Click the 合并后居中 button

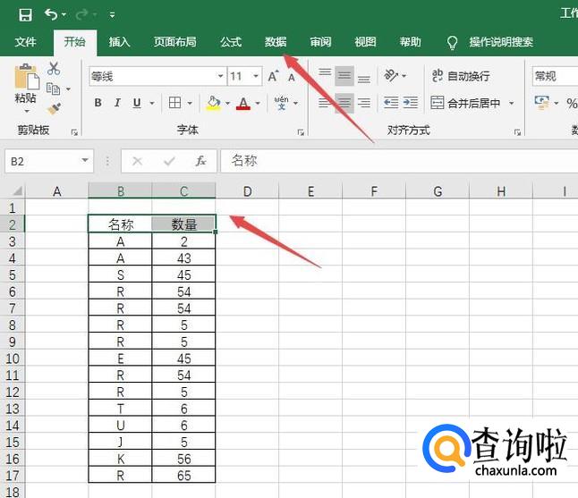(465, 103)
